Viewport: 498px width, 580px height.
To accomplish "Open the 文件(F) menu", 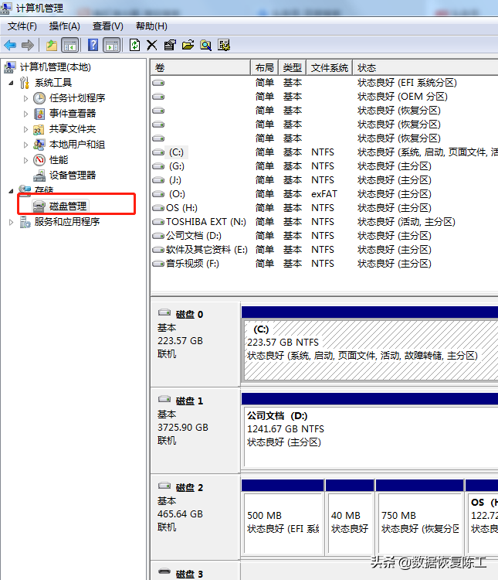I will (x=22, y=26).
